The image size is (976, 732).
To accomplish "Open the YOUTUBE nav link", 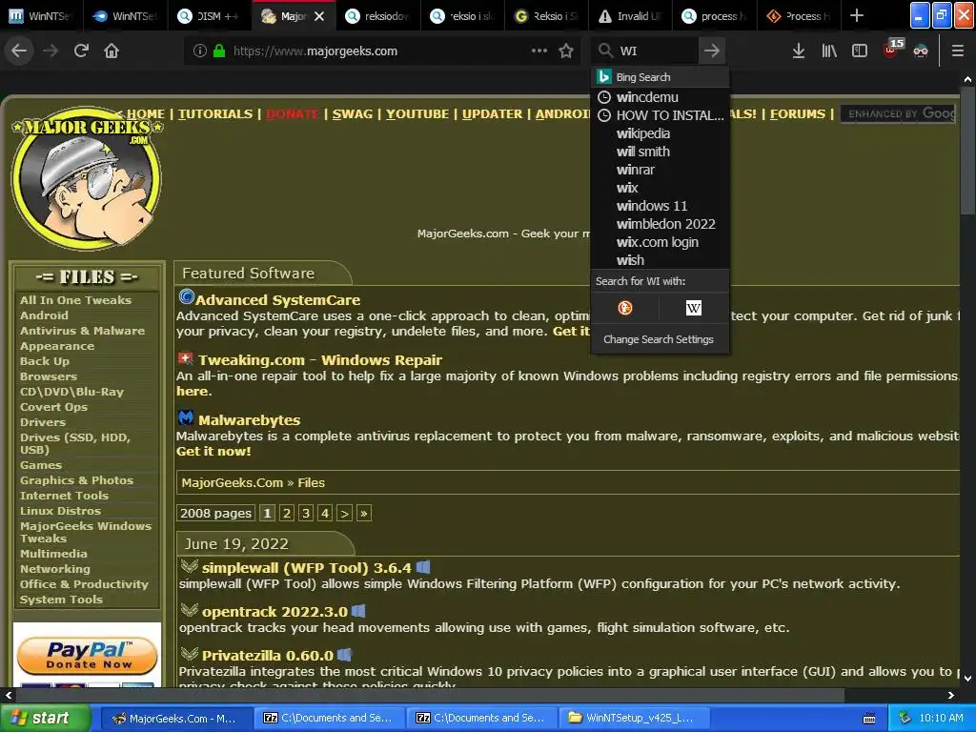I will (417, 114).
